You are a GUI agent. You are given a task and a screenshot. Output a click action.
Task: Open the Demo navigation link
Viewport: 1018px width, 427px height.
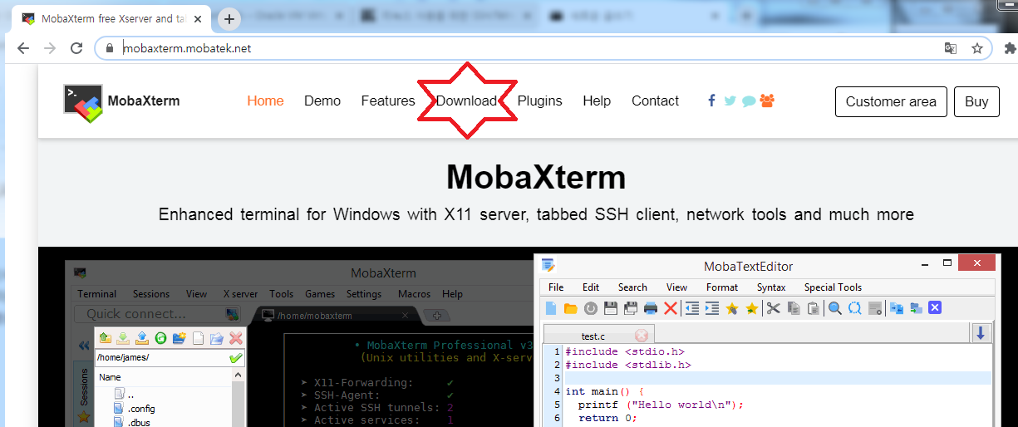tap(322, 101)
